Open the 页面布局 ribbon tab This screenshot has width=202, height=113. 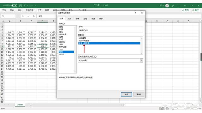coord(29,10)
